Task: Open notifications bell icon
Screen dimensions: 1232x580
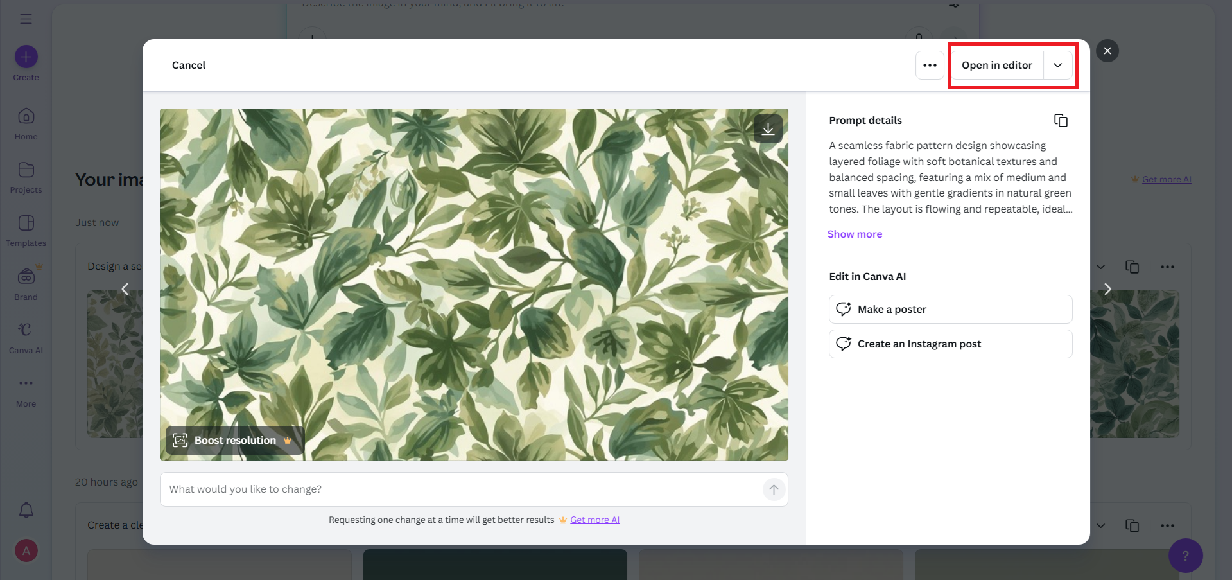Action: pos(26,511)
